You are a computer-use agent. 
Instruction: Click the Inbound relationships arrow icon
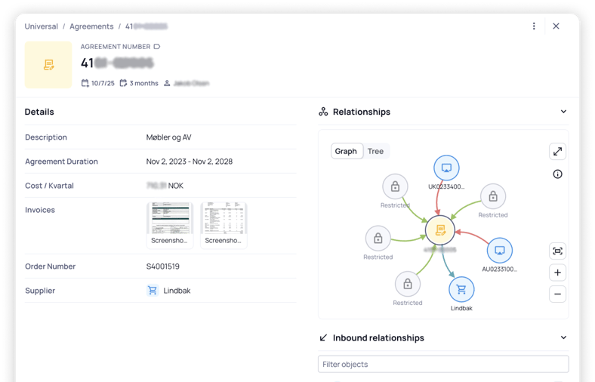coord(323,337)
